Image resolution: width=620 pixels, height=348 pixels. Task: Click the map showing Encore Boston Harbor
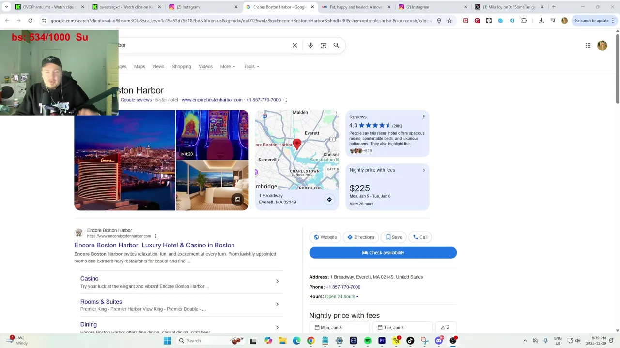[x=297, y=150]
